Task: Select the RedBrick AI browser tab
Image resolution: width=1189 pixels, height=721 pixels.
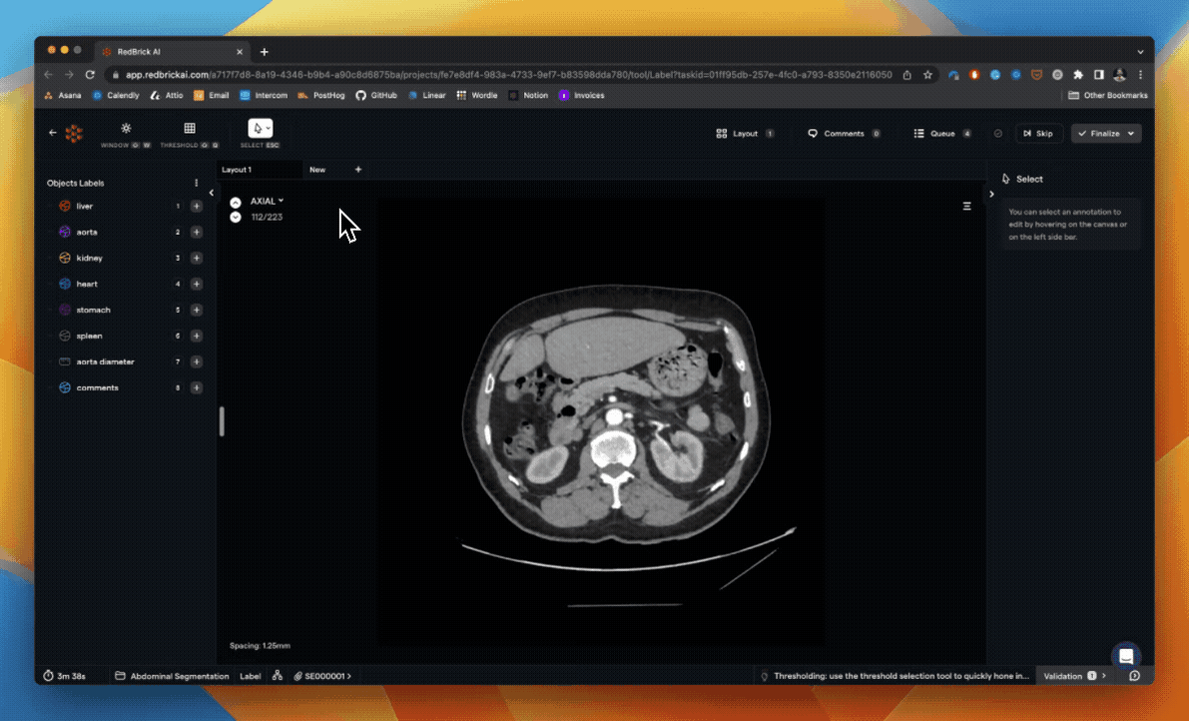Action: (173, 52)
